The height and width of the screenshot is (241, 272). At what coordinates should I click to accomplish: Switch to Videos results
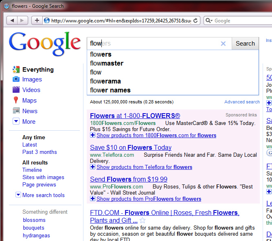click(x=31, y=90)
